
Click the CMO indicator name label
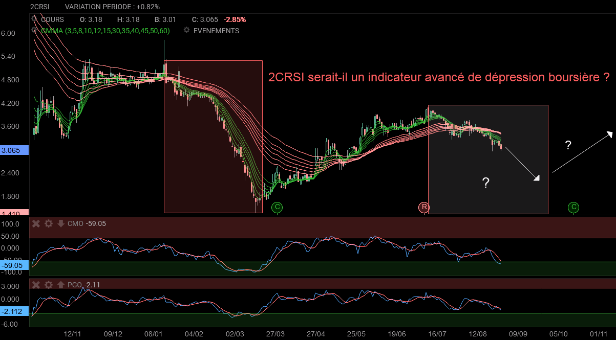pyautogui.click(x=74, y=223)
